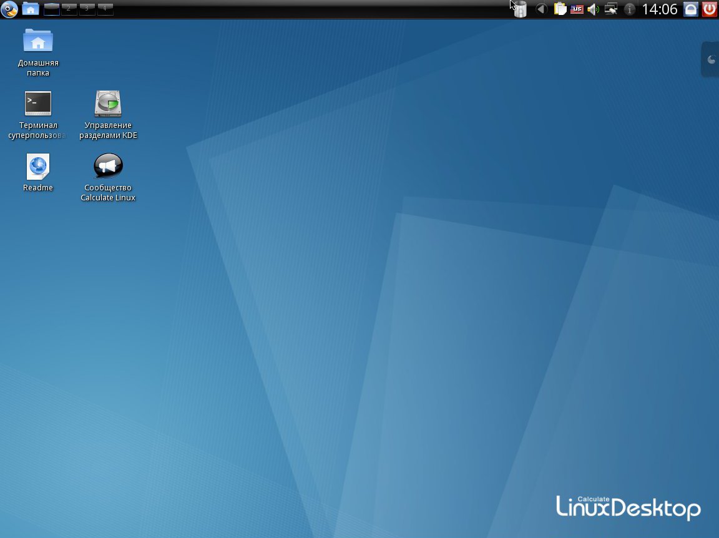Open the trash can in the panel
Screen dimensions: 719x538
521,9
